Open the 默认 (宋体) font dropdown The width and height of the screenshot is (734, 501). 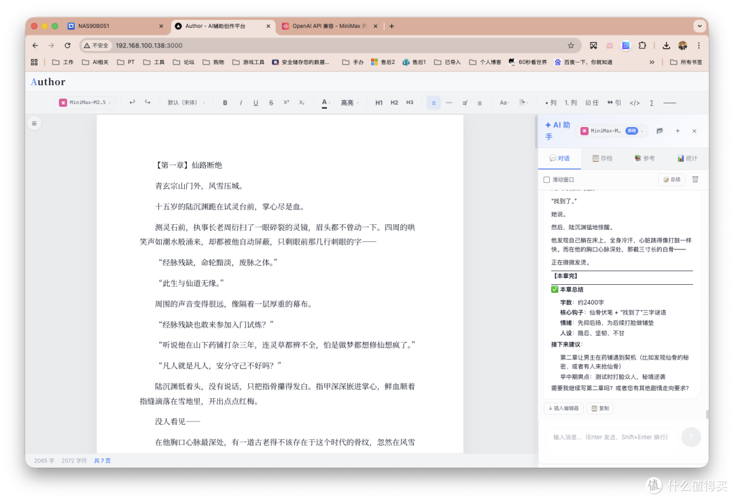point(186,103)
